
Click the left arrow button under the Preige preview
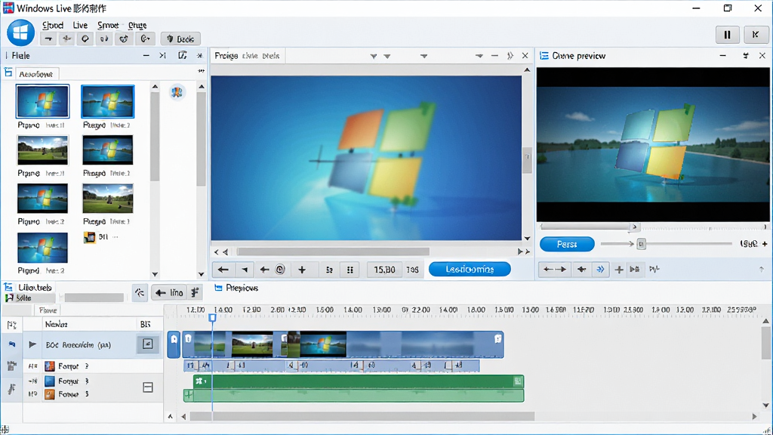pyautogui.click(x=223, y=270)
